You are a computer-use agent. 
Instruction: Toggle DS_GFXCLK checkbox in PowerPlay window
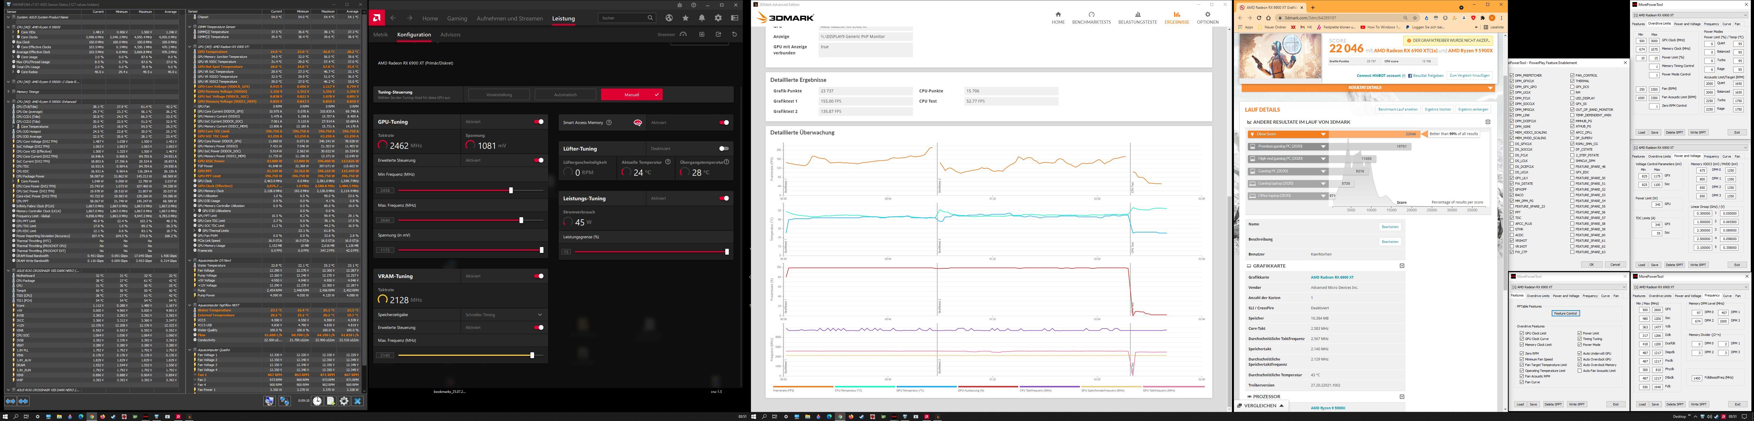tap(1512, 144)
